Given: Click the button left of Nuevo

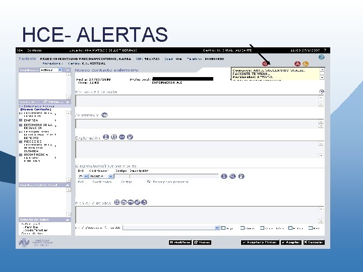Looking at the screenshot, I should pyautogui.click(x=180, y=242).
